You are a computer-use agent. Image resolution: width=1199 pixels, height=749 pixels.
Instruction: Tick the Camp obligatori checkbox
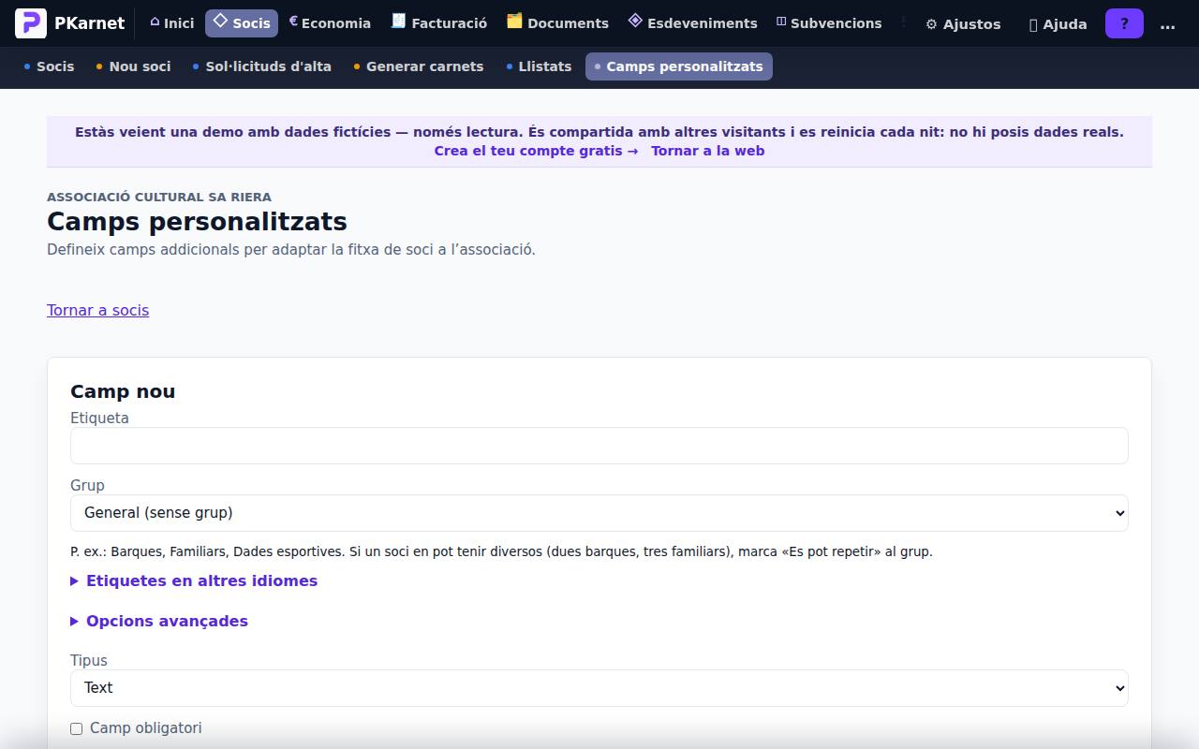[x=77, y=728]
